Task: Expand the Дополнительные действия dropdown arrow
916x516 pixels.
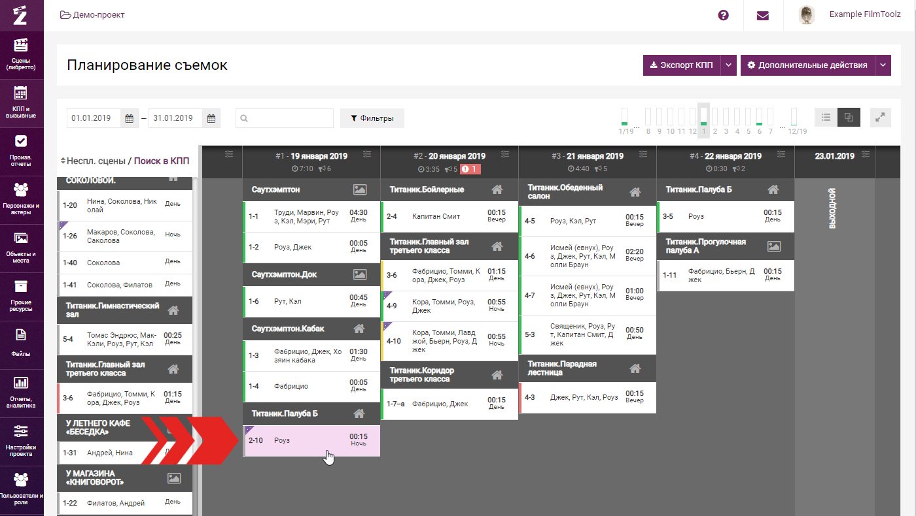Action: [883, 65]
